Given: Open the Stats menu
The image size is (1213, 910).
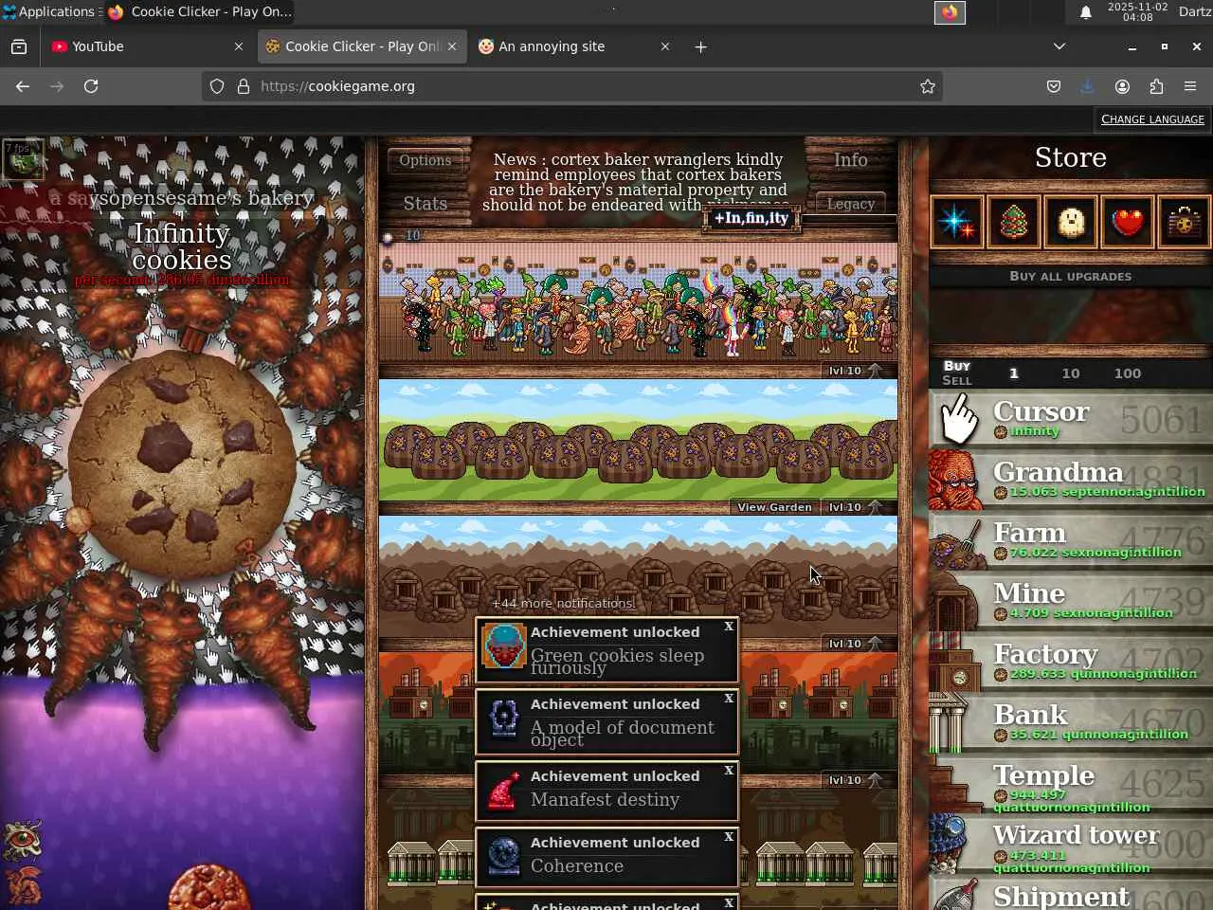Looking at the screenshot, I should coord(425,204).
